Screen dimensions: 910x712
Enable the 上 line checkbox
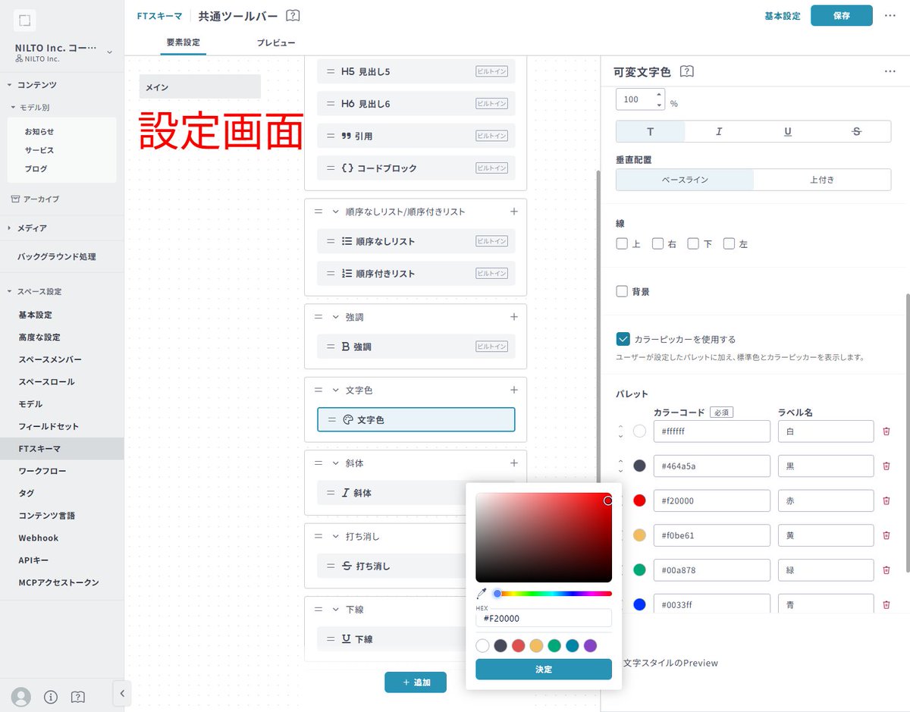tap(622, 243)
